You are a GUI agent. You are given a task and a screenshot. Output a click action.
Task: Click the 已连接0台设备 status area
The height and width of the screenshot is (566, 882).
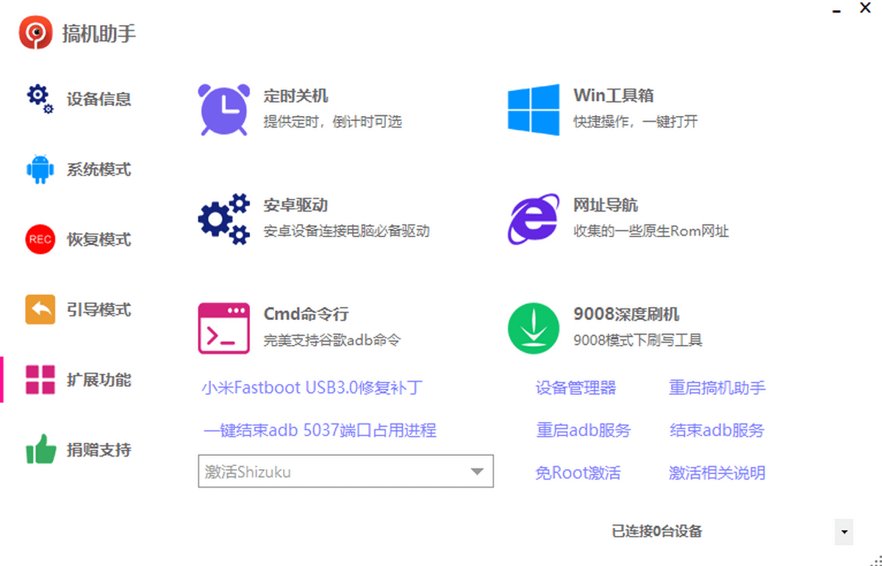point(656,531)
